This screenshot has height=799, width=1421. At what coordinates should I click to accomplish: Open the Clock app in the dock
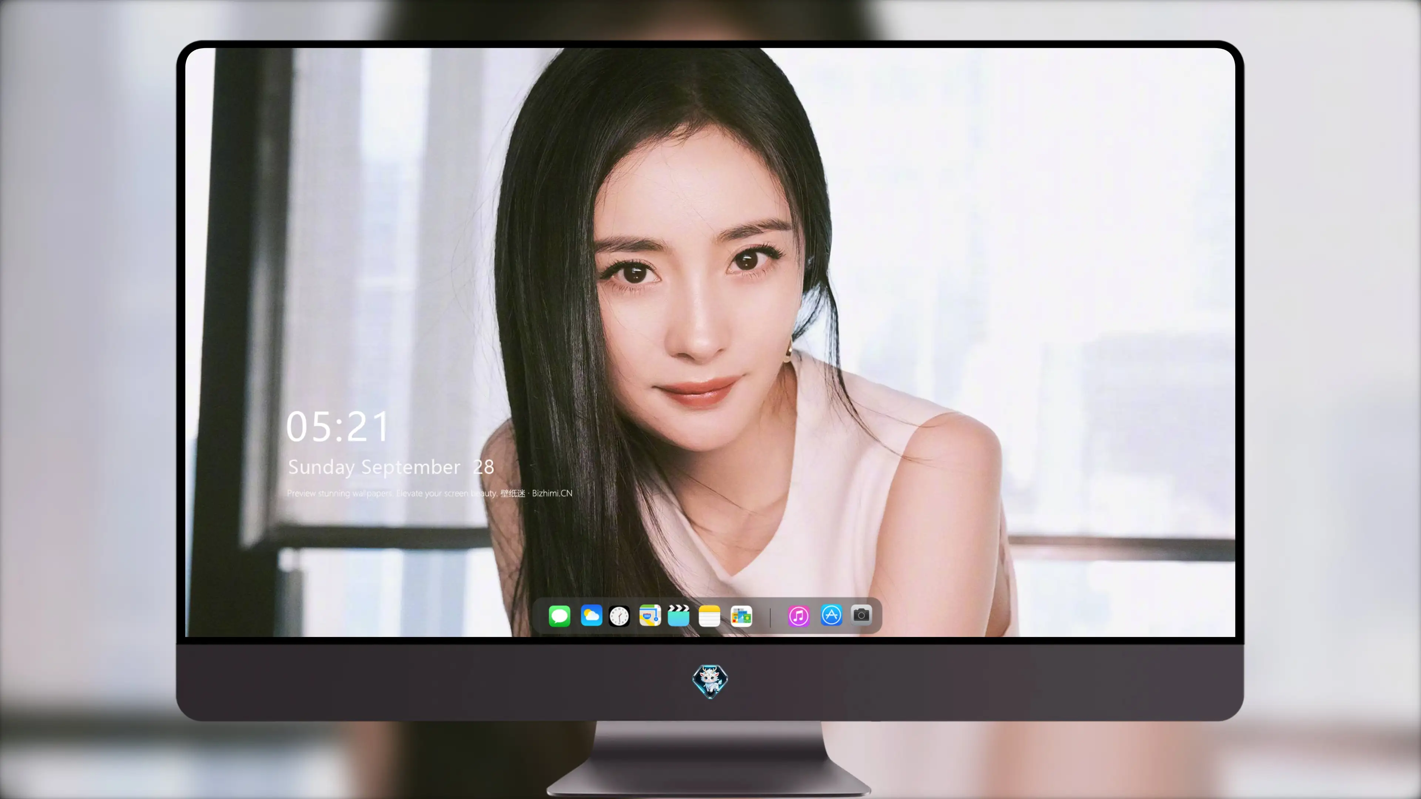tap(619, 616)
